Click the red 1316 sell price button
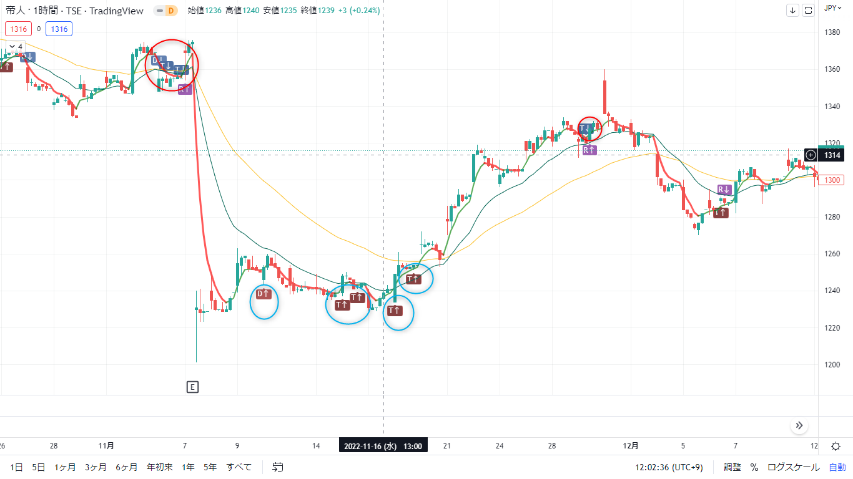 (x=18, y=29)
